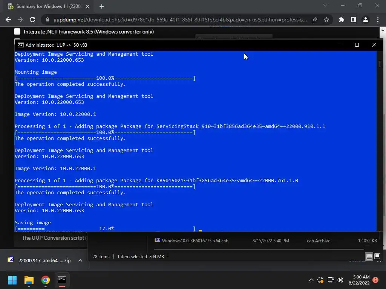386x289 pixels.
Task: Reload the uupdump page
Action: click(32, 20)
